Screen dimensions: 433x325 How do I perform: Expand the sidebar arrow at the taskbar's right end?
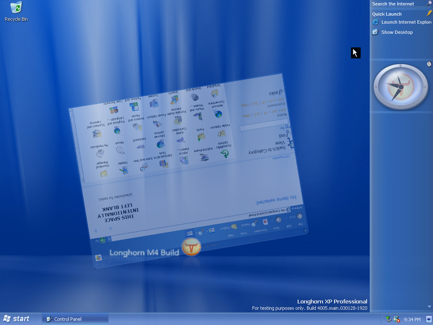coord(429,319)
